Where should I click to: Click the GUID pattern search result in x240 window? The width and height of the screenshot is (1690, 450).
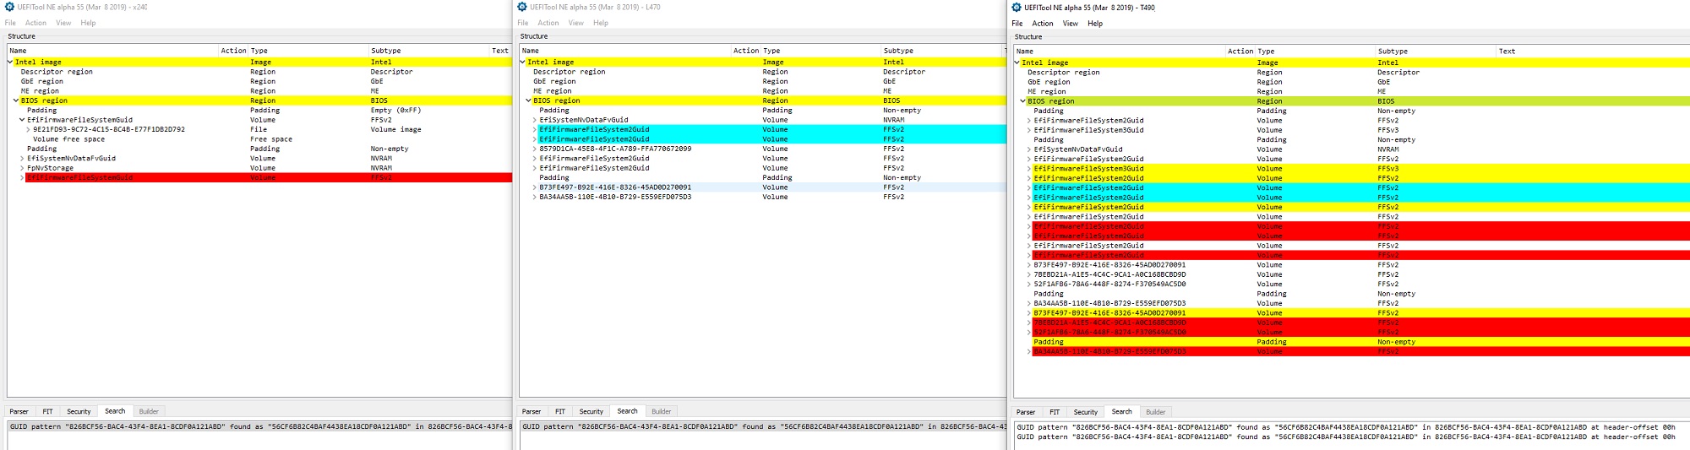(x=260, y=427)
